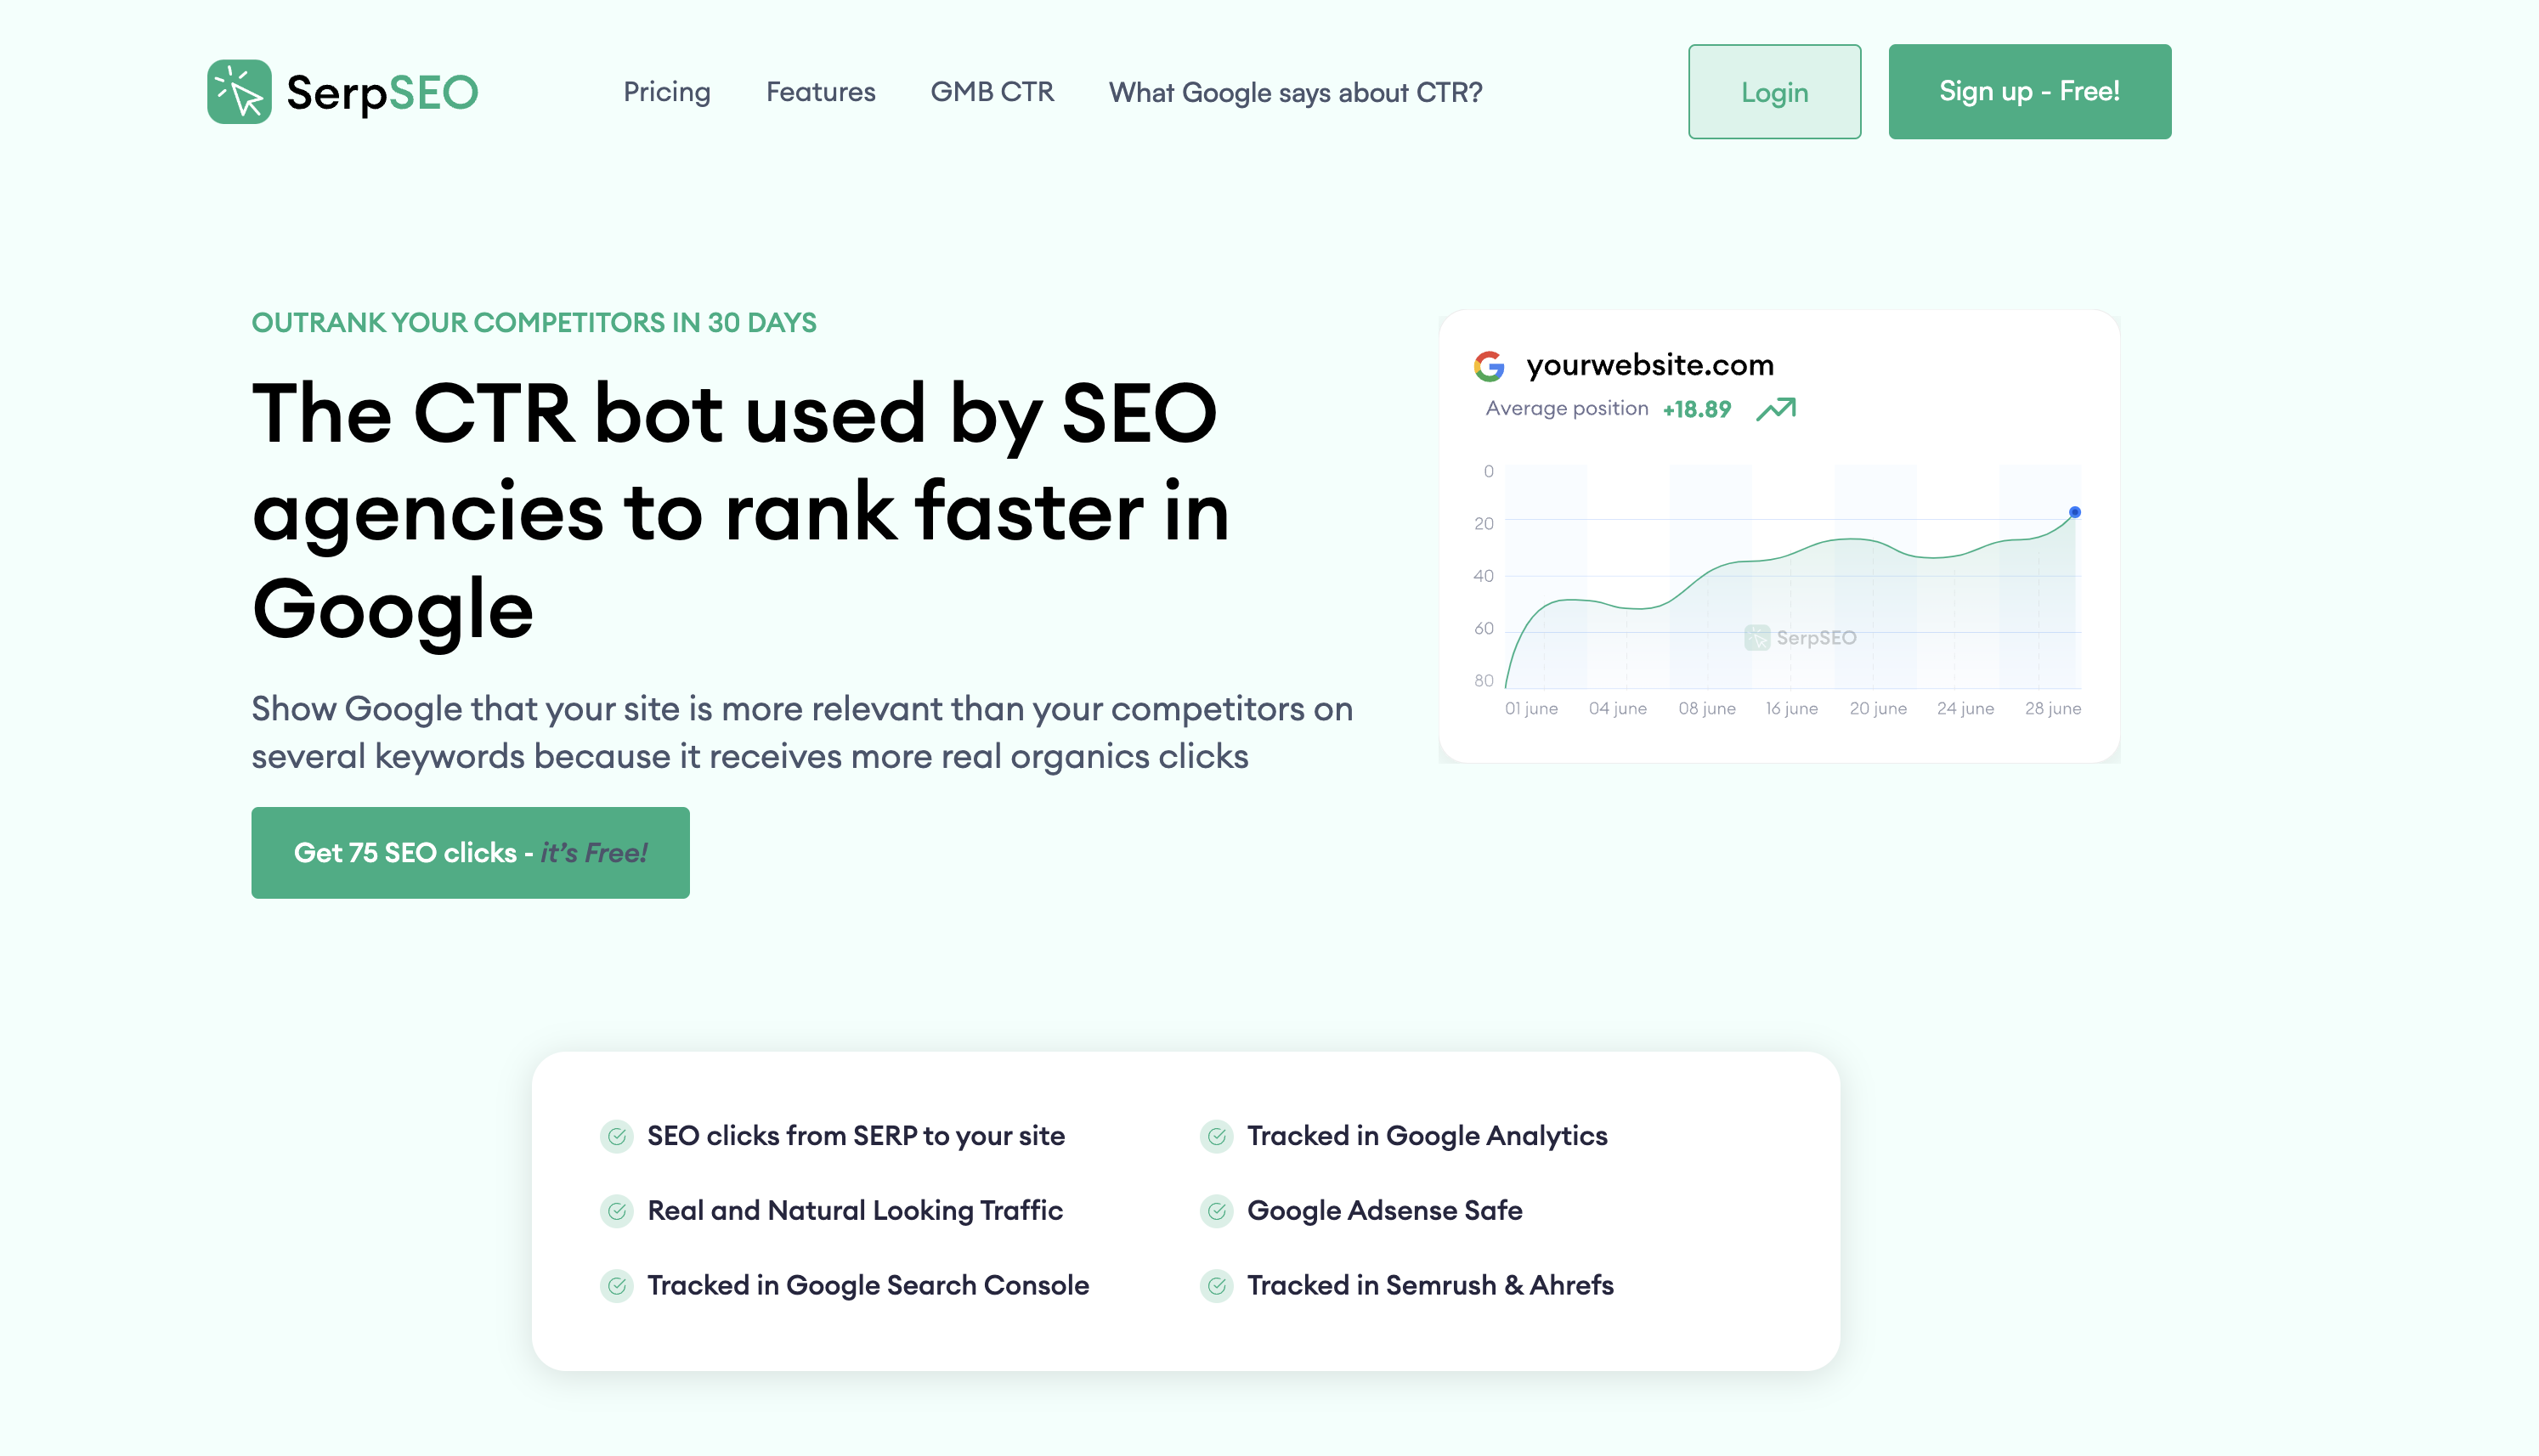Image resolution: width=2539 pixels, height=1456 pixels.
Task: Click the checkmark beside Tracked in Google Search Console
Action: [617, 1286]
